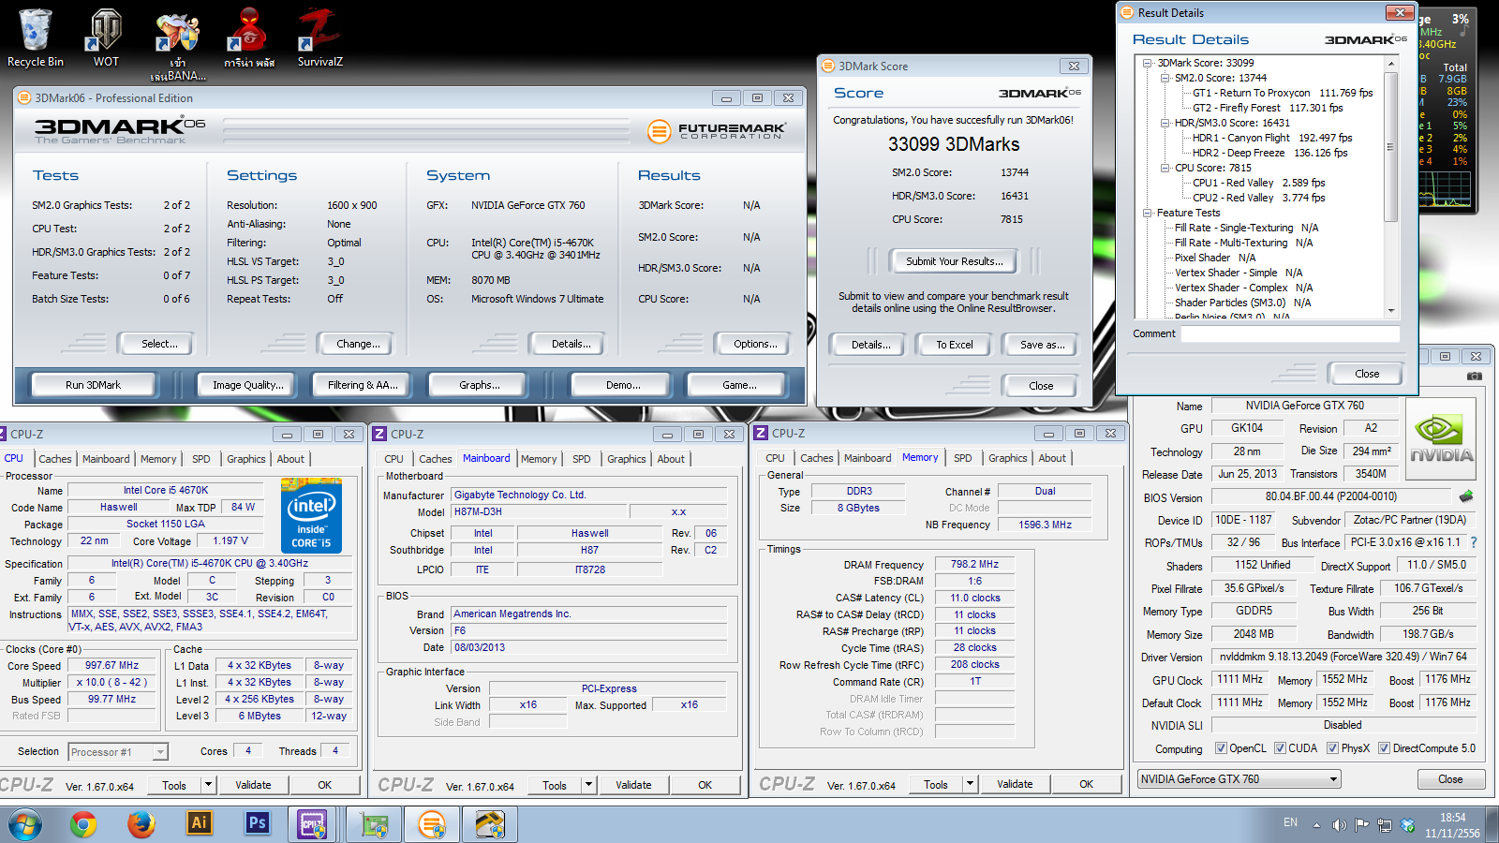Image resolution: width=1499 pixels, height=843 pixels.
Task: Launch Google Chrome from the taskbar
Action: (x=83, y=824)
